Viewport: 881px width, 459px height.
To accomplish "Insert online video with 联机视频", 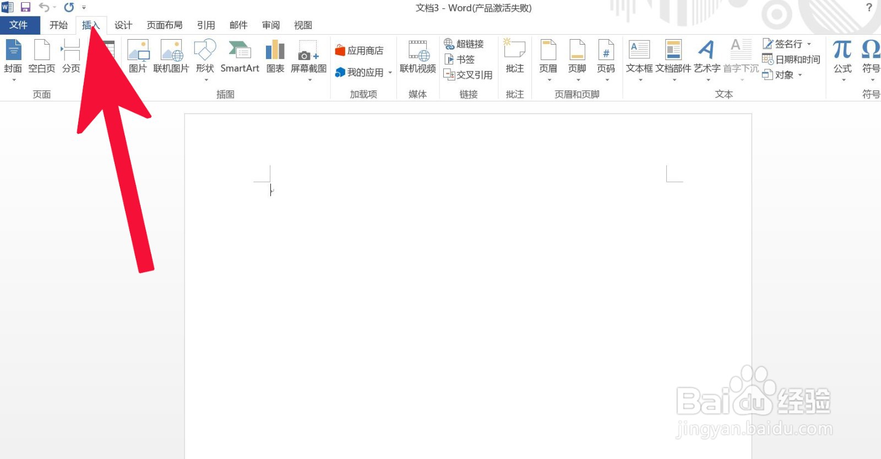I will (418, 56).
